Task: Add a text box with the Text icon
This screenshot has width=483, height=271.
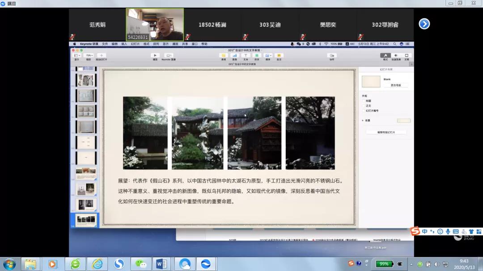Action: (246, 56)
